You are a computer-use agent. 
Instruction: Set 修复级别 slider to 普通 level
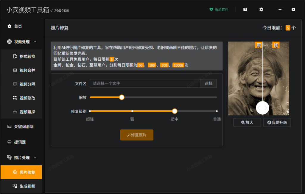tap(216, 111)
